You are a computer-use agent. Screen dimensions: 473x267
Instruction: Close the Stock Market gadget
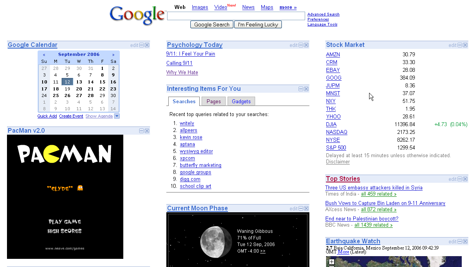pos(466,45)
